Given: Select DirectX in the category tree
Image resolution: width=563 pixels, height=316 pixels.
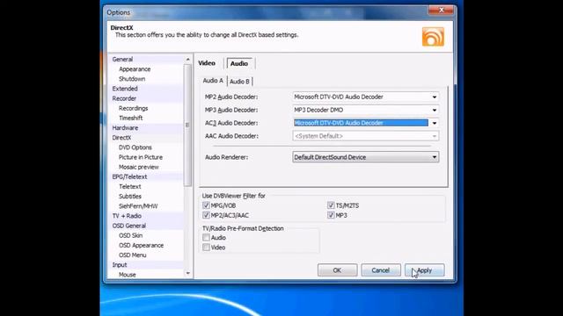Looking at the screenshot, I should [x=121, y=138].
